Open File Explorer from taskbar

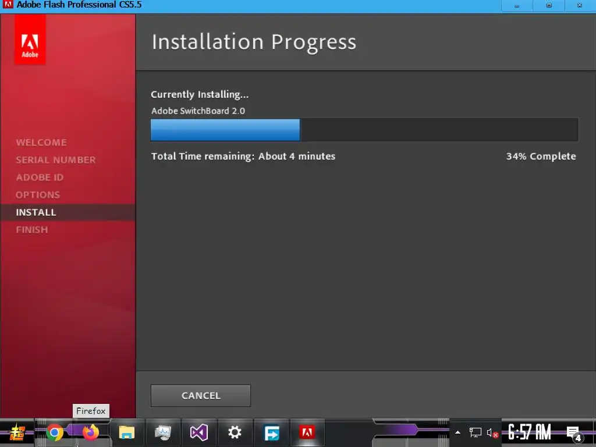point(126,432)
